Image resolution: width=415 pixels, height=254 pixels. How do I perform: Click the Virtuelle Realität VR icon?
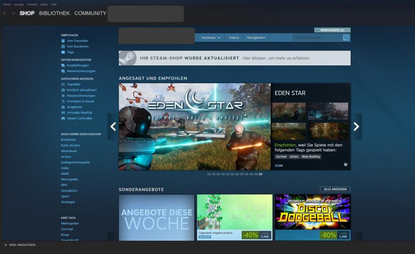click(63, 113)
